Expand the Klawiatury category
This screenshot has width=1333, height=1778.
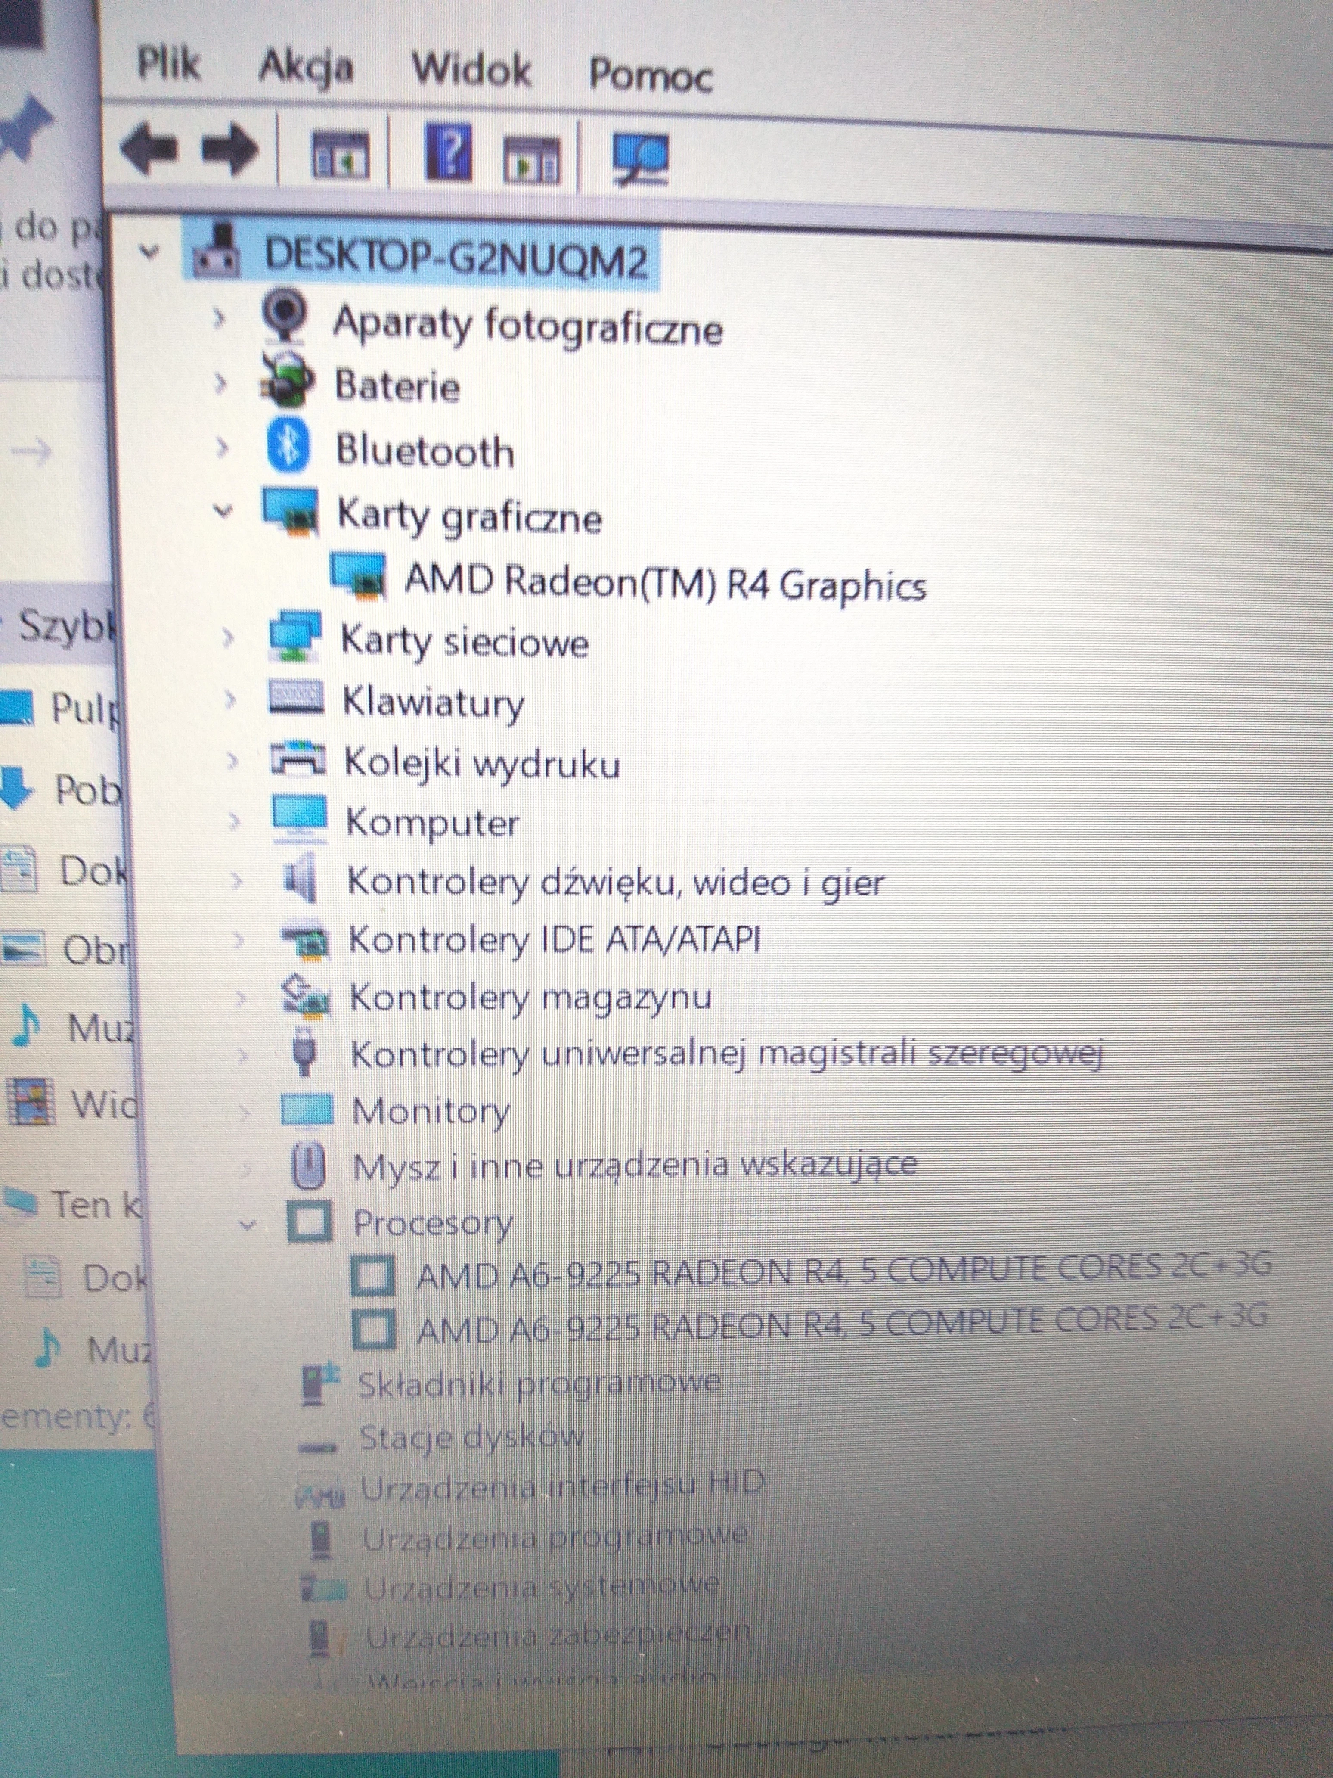tap(230, 699)
